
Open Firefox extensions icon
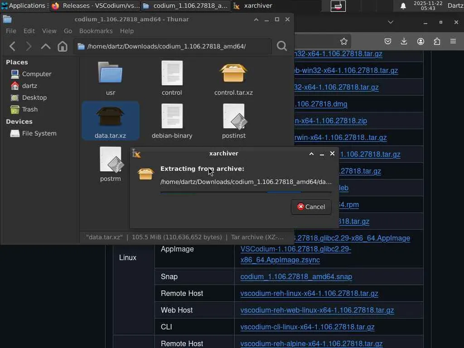click(x=437, y=41)
